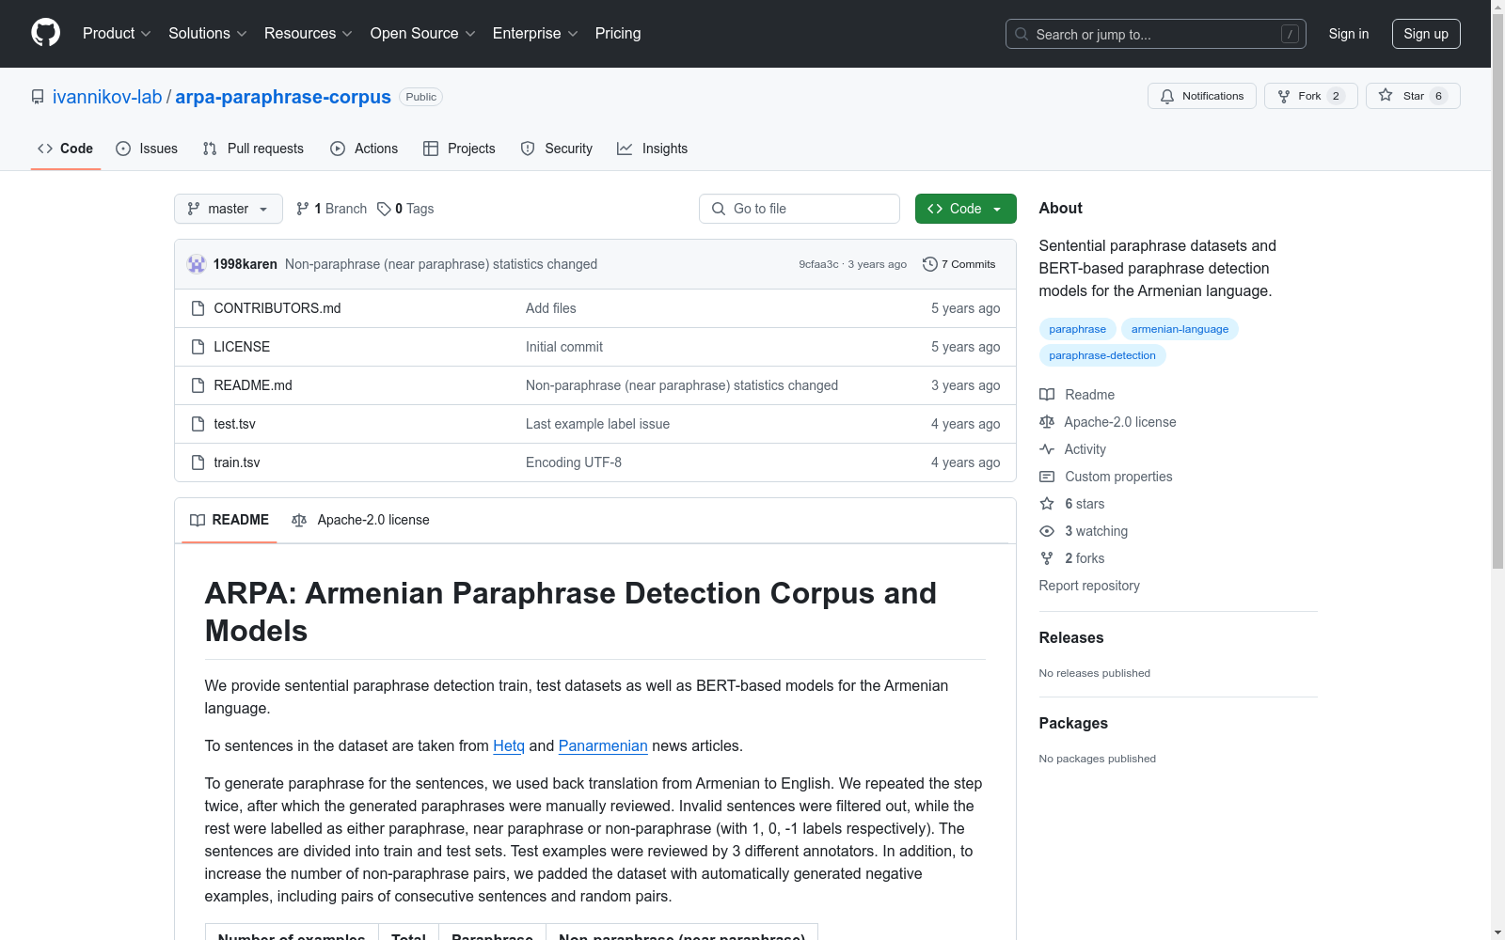Screen dimensions: 1505x940
Task: Open the 'Initial commit' commit message
Action: pos(564,347)
